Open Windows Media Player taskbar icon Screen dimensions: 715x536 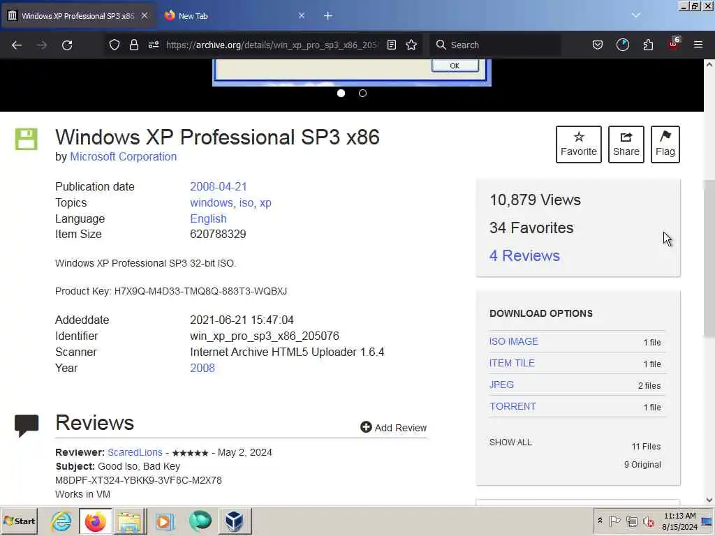tap(165, 521)
